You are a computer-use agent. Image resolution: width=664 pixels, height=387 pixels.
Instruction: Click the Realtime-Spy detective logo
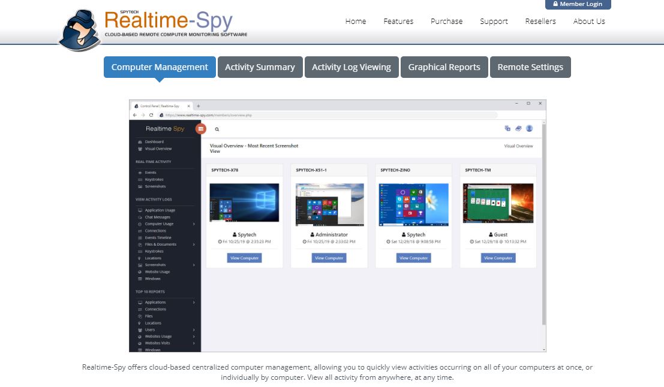point(79,30)
